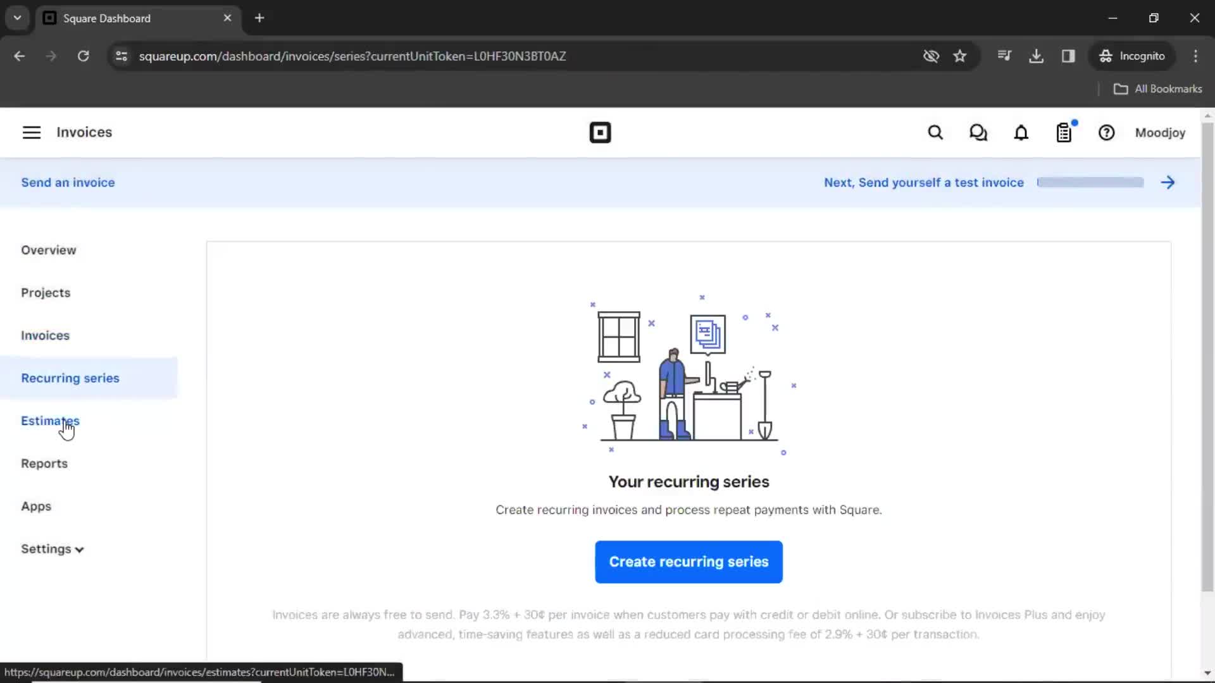Open the media controls icon
The height and width of the screenshot is (683, 1215).
pos(1004,56)
